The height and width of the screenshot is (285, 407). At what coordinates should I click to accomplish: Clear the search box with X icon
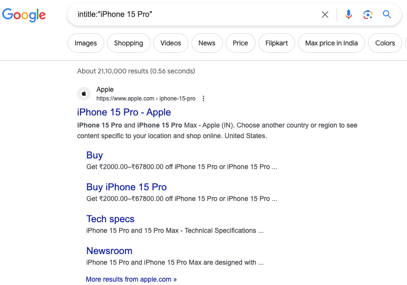[325, 14]
